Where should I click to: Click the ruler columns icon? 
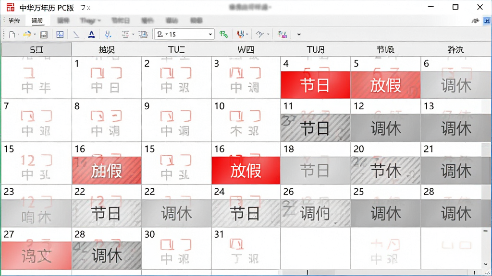point(143,34)
